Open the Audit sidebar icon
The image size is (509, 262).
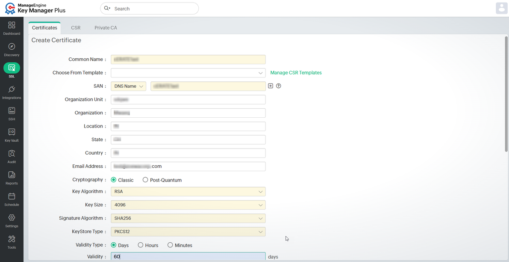click(12, 153)
